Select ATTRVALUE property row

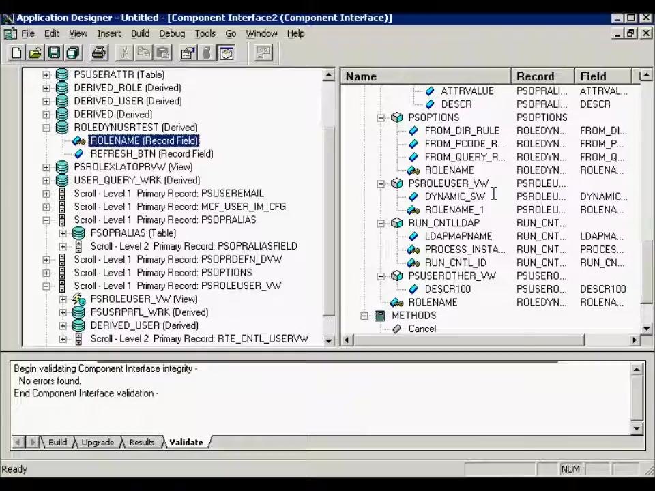[467, 91]
